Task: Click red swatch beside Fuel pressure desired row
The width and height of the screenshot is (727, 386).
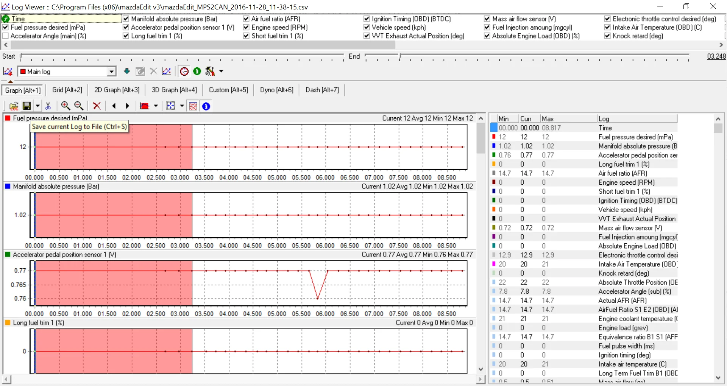Action: point(494,137)
